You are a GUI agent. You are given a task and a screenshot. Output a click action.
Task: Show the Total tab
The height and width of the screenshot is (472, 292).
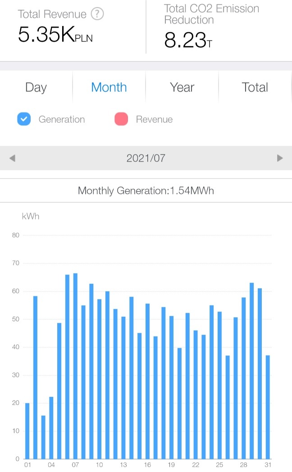click(255, 87)
